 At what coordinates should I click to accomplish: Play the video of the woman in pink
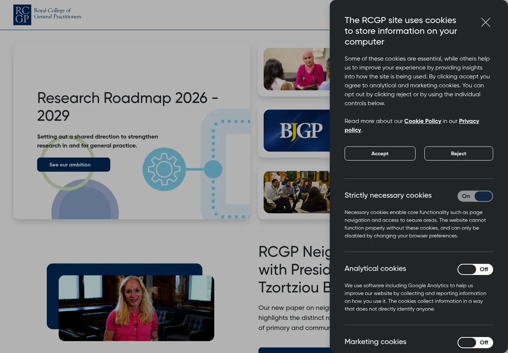pos(136,308)
